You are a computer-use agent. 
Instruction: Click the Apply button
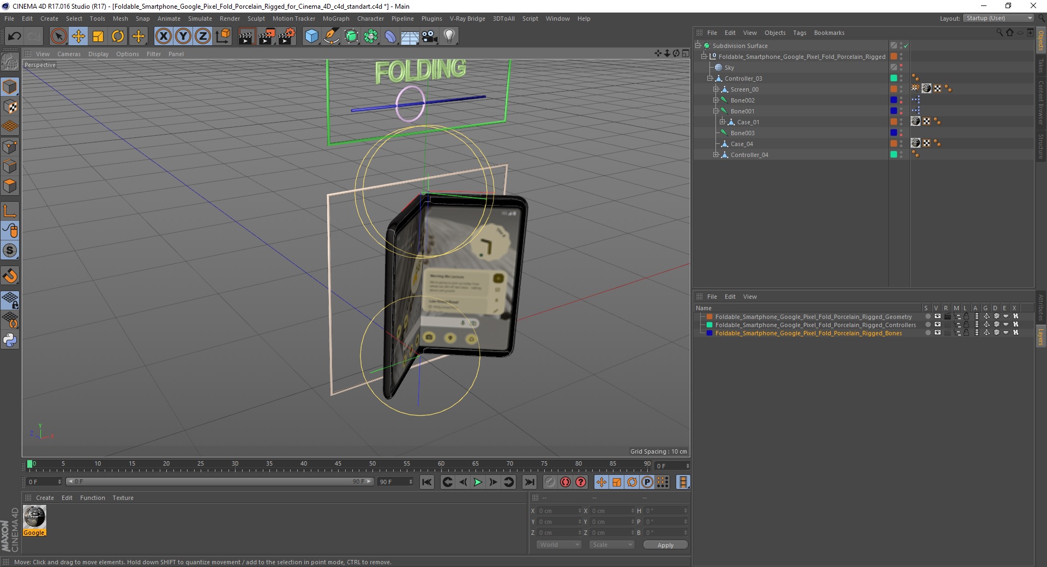(x=665, y=545)
